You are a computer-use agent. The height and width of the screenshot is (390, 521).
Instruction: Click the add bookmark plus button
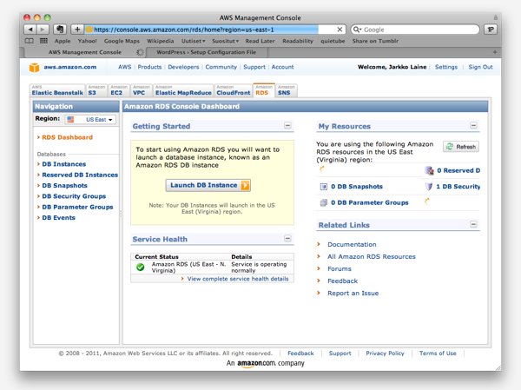pos(77,29)
